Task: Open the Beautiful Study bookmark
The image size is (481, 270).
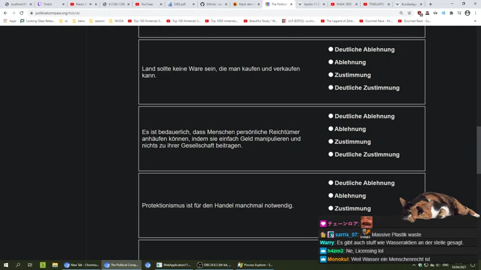Action: pos(261,21)
